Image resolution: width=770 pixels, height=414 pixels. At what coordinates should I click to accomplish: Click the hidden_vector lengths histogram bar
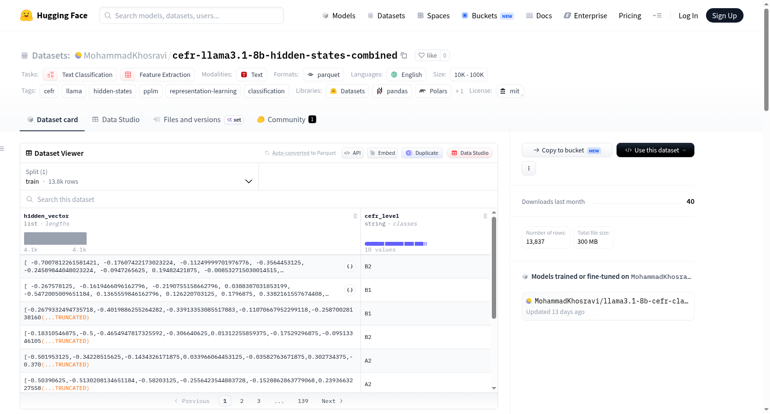pyautogui.click(x=55, y=238)
